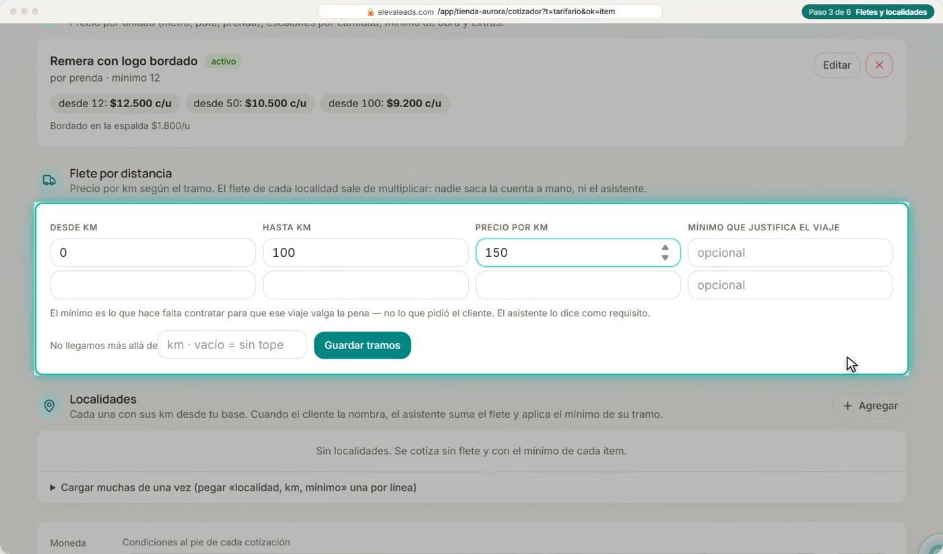The height and width of the screenshot is (554, 943).
Task: Save the distance tiers with Guardar tramos
Action: click(x=362, y=345)
